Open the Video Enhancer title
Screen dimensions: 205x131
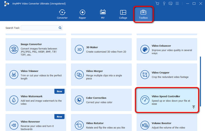[161, 46]
